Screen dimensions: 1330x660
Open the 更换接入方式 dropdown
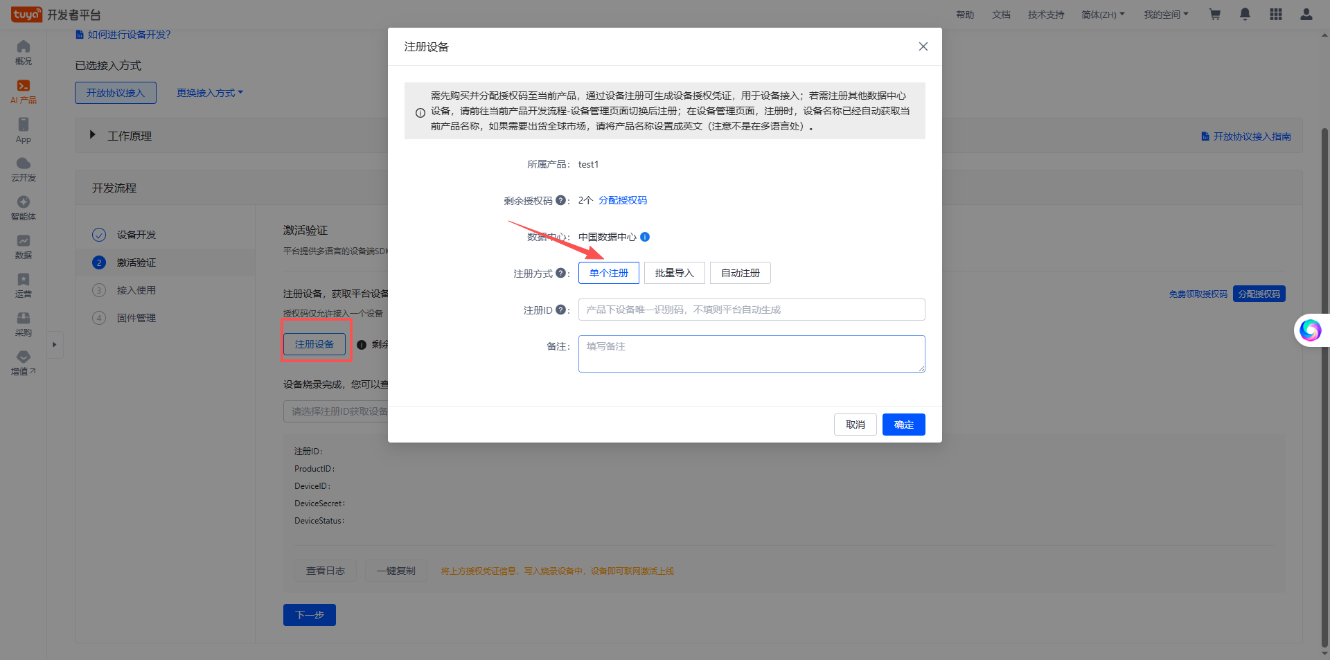[x=209, y=93]
